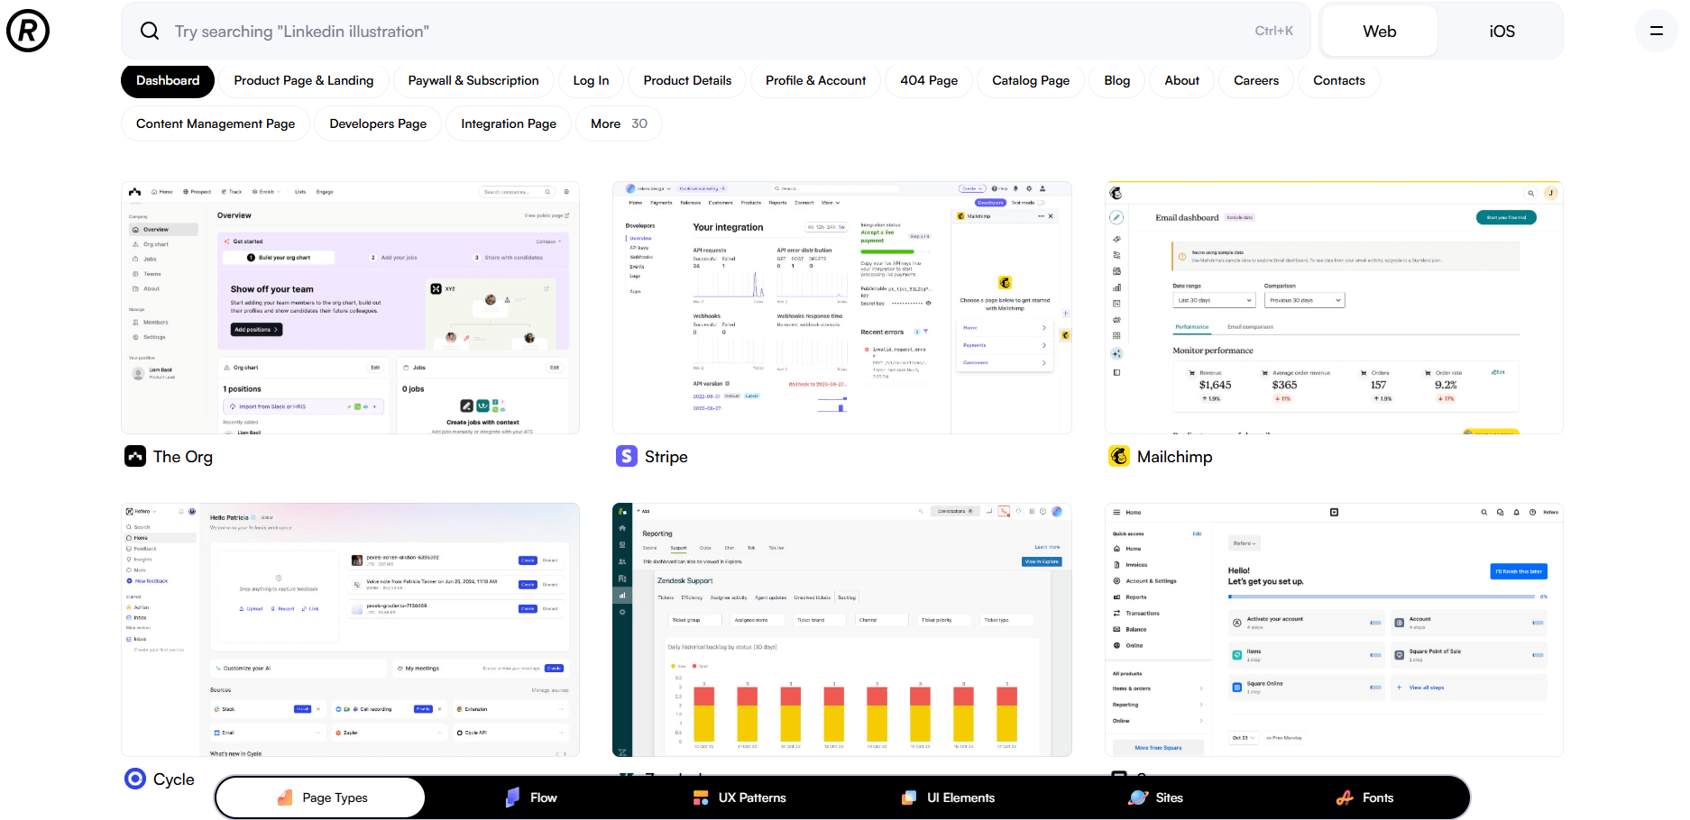Click the search input field
Image resolution: width=1690 pixels, height=820 pixels.
point(717,31)
